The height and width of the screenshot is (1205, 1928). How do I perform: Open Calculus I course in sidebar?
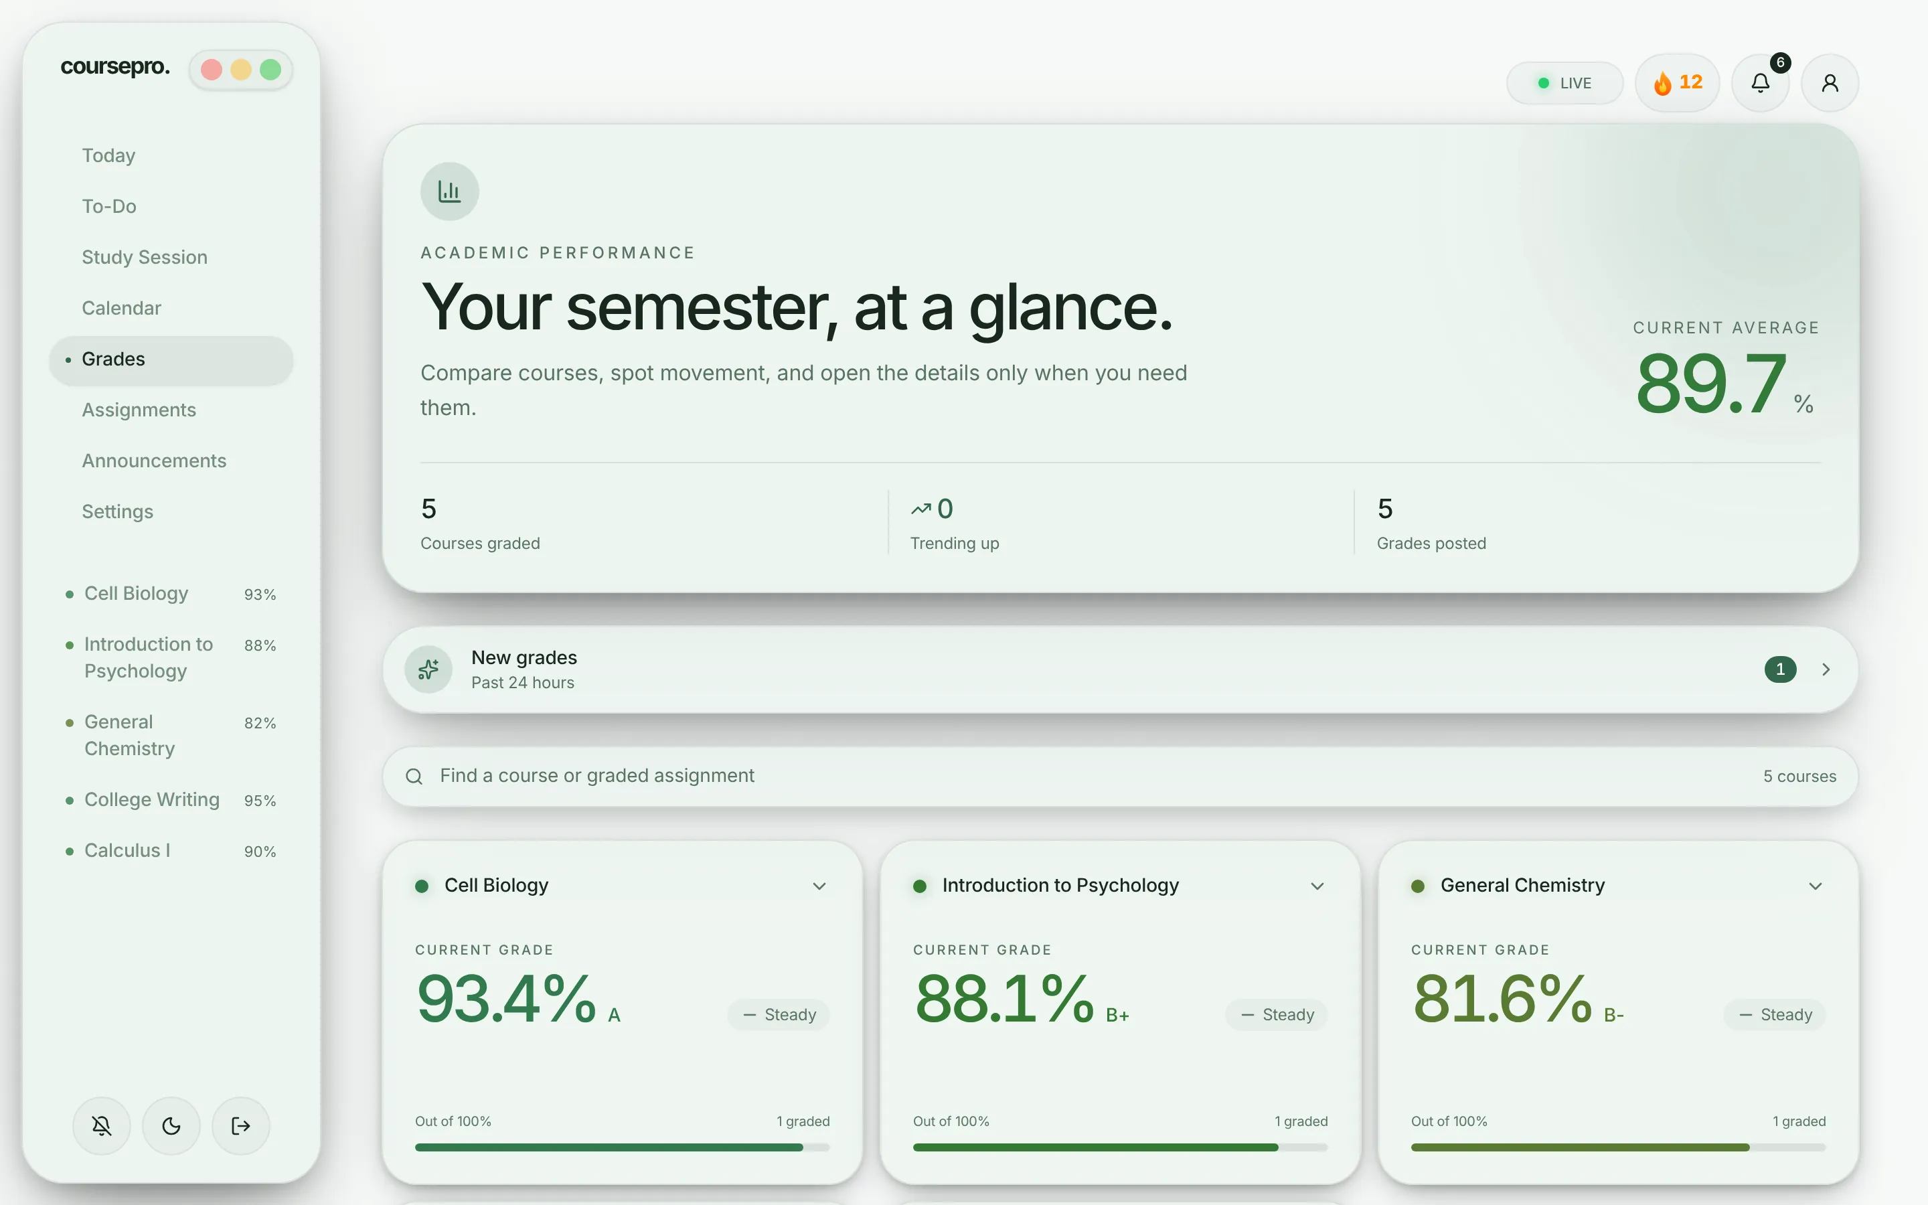coord(171,851)
